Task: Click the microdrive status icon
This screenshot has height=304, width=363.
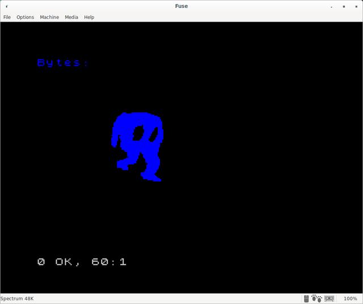Action: (x=306, y=299)
